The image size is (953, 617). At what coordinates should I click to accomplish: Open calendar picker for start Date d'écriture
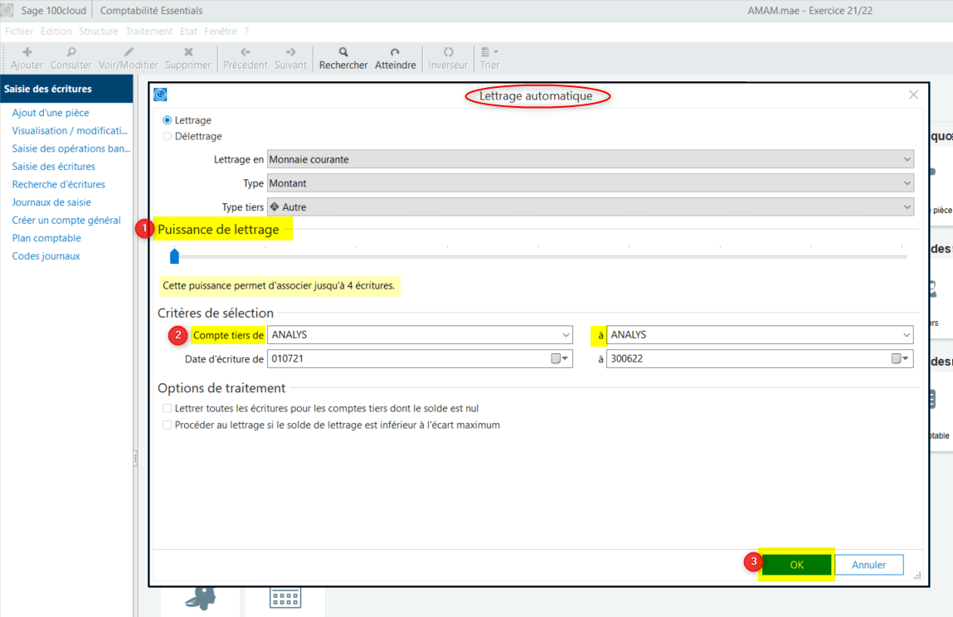pyautogui.click(x=561, y=359)
